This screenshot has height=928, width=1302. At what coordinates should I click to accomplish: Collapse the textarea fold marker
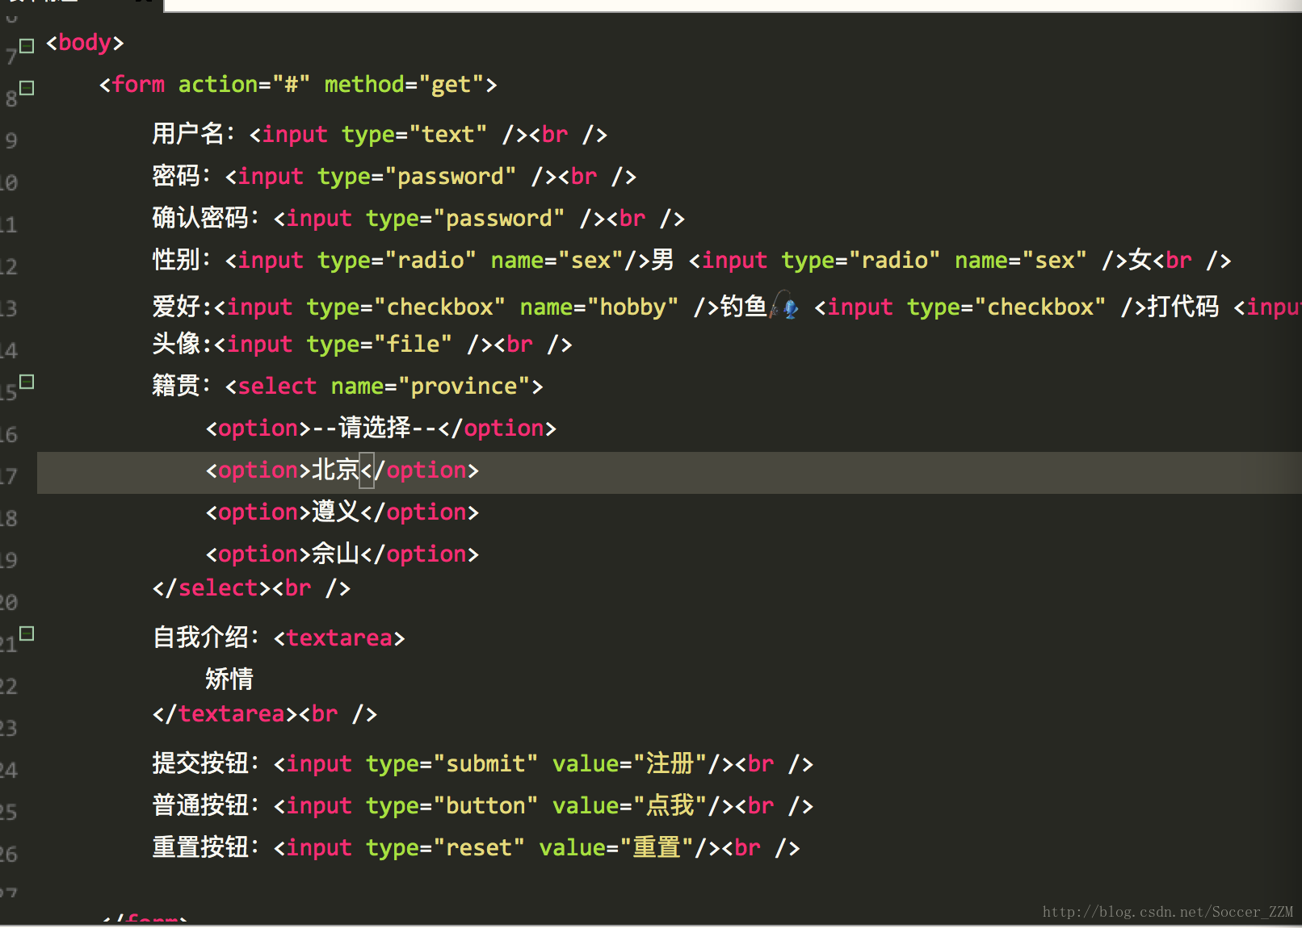coord(27,633)
